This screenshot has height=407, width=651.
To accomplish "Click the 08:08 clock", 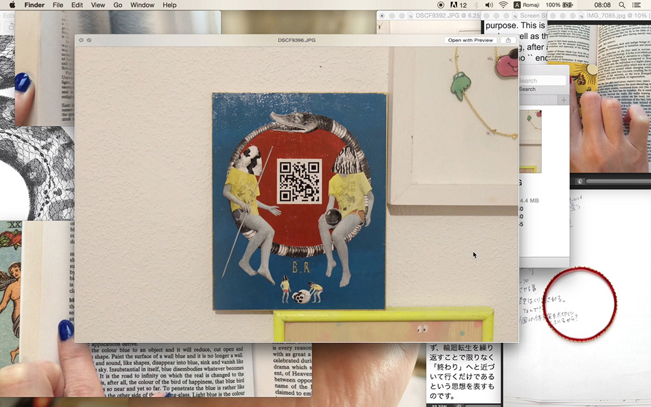I will (602, 5).
